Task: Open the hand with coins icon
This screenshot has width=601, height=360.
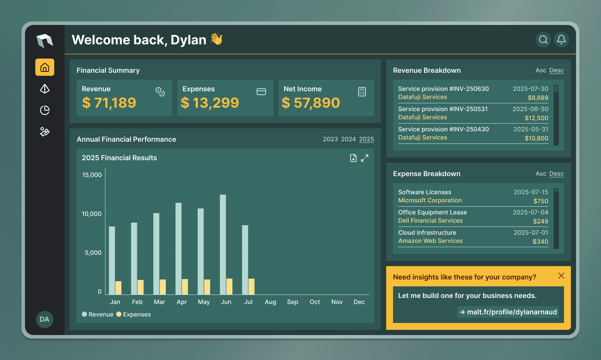Action: 45,132
